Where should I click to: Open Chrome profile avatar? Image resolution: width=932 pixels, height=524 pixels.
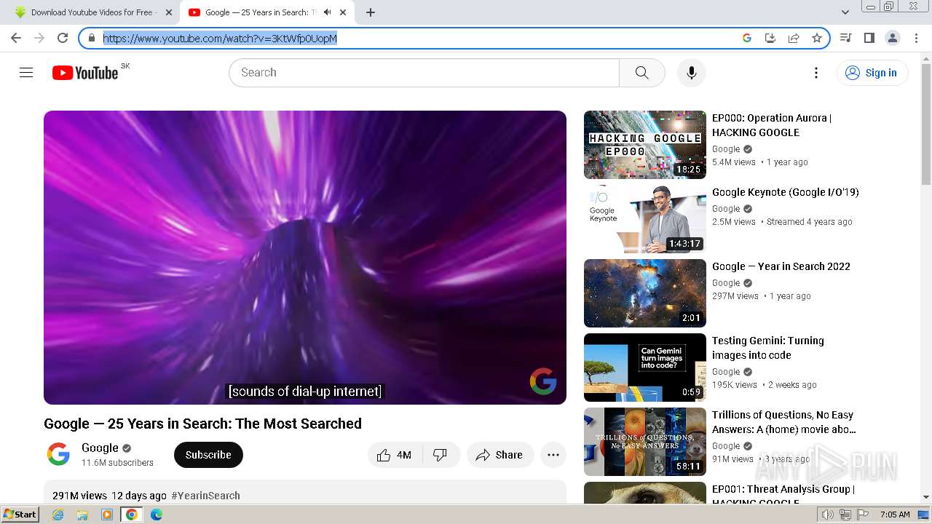[893, 38]
